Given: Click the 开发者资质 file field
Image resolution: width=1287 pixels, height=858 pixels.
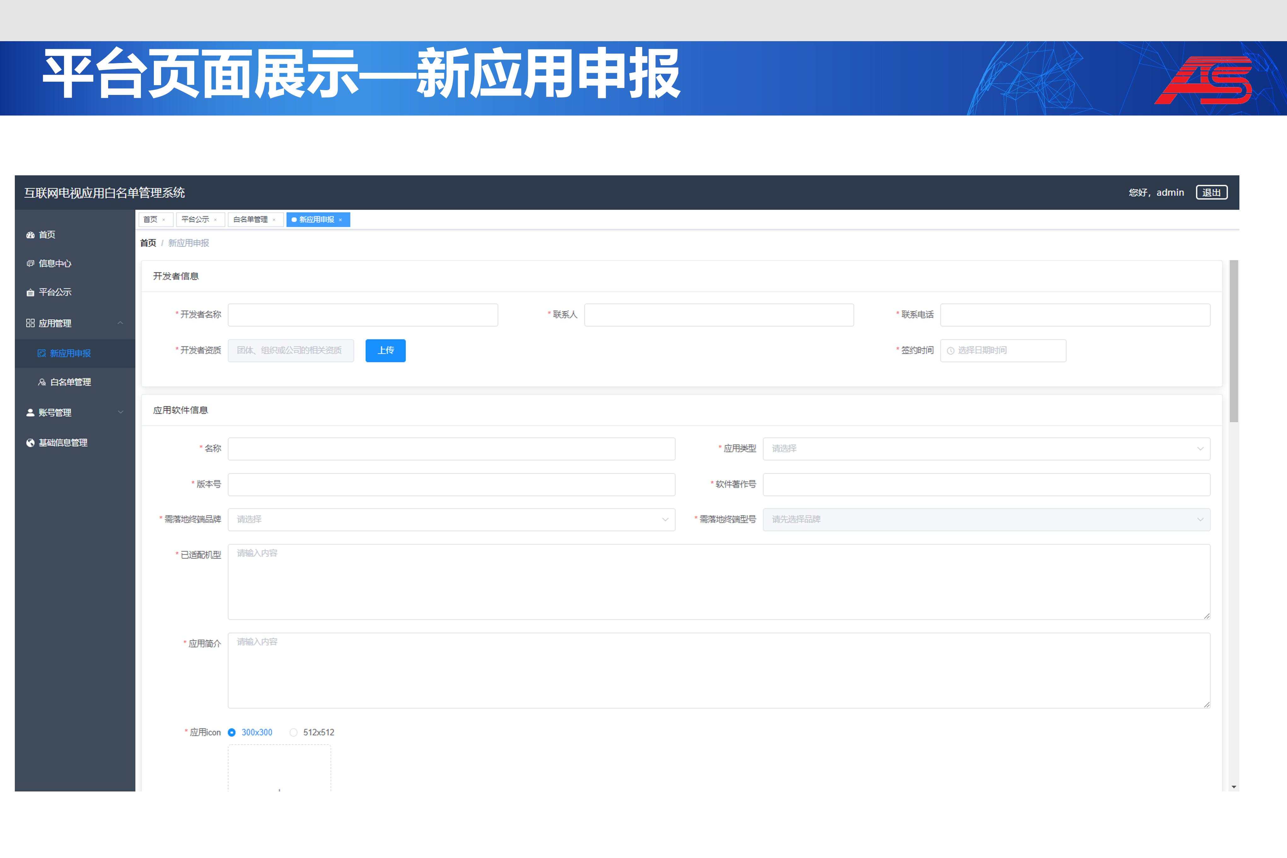Looking at the screenshot, I should pyautogui.click(x=291, y=351).
